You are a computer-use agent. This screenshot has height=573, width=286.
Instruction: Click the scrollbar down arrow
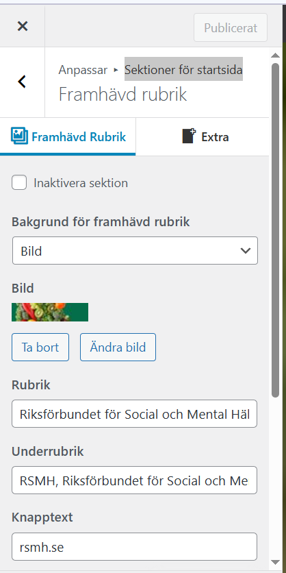pos(276,562)
